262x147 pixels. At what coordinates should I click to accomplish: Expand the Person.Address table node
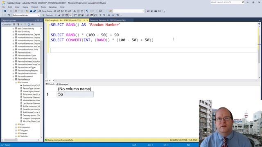pos(14,53)
